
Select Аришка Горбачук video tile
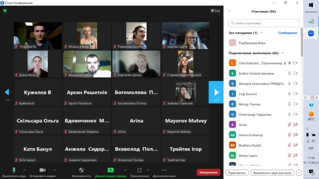coord(186,92)
